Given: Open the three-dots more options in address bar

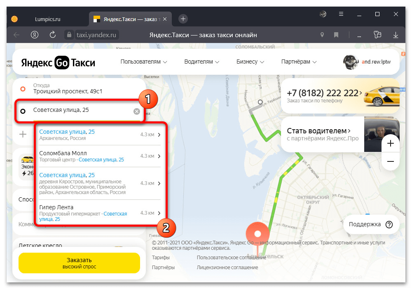Looking at the screenshot, I should point(359,36).
